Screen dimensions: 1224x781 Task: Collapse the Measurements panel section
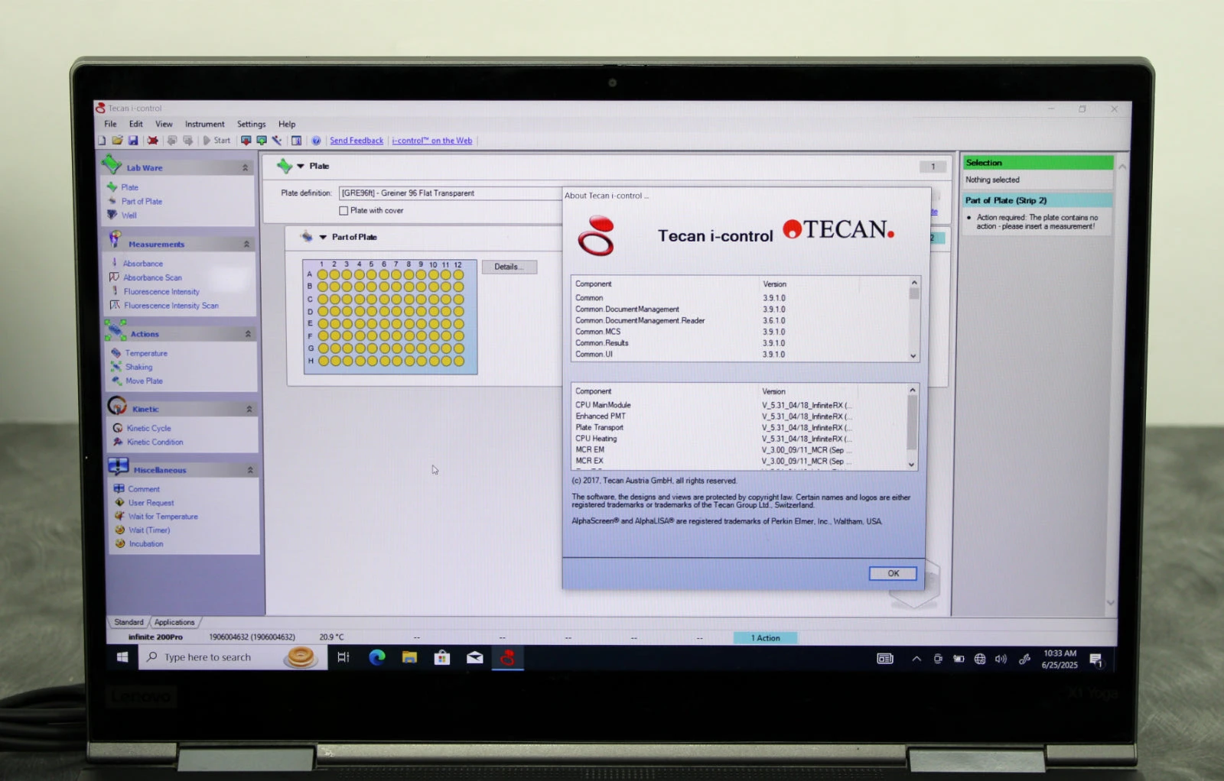[x=246, y=244]
